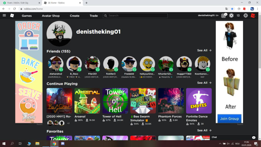This screenshot has height=147, width=261.
Task: Open the hamburger navigation menu
Action: tap(4, 15)
